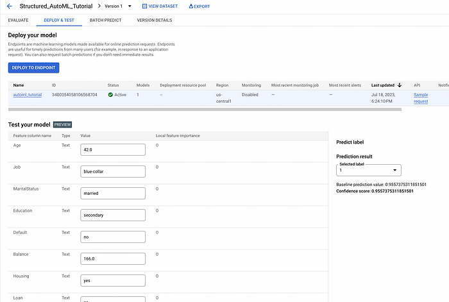
Task: Click the Age value input field
Action: 113,149
